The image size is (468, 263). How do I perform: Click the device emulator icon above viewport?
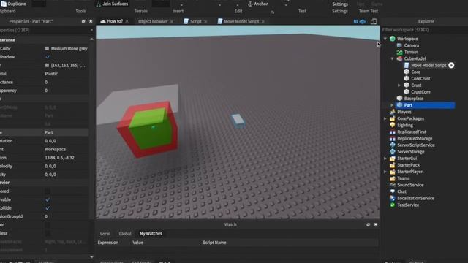coord(374,21)
